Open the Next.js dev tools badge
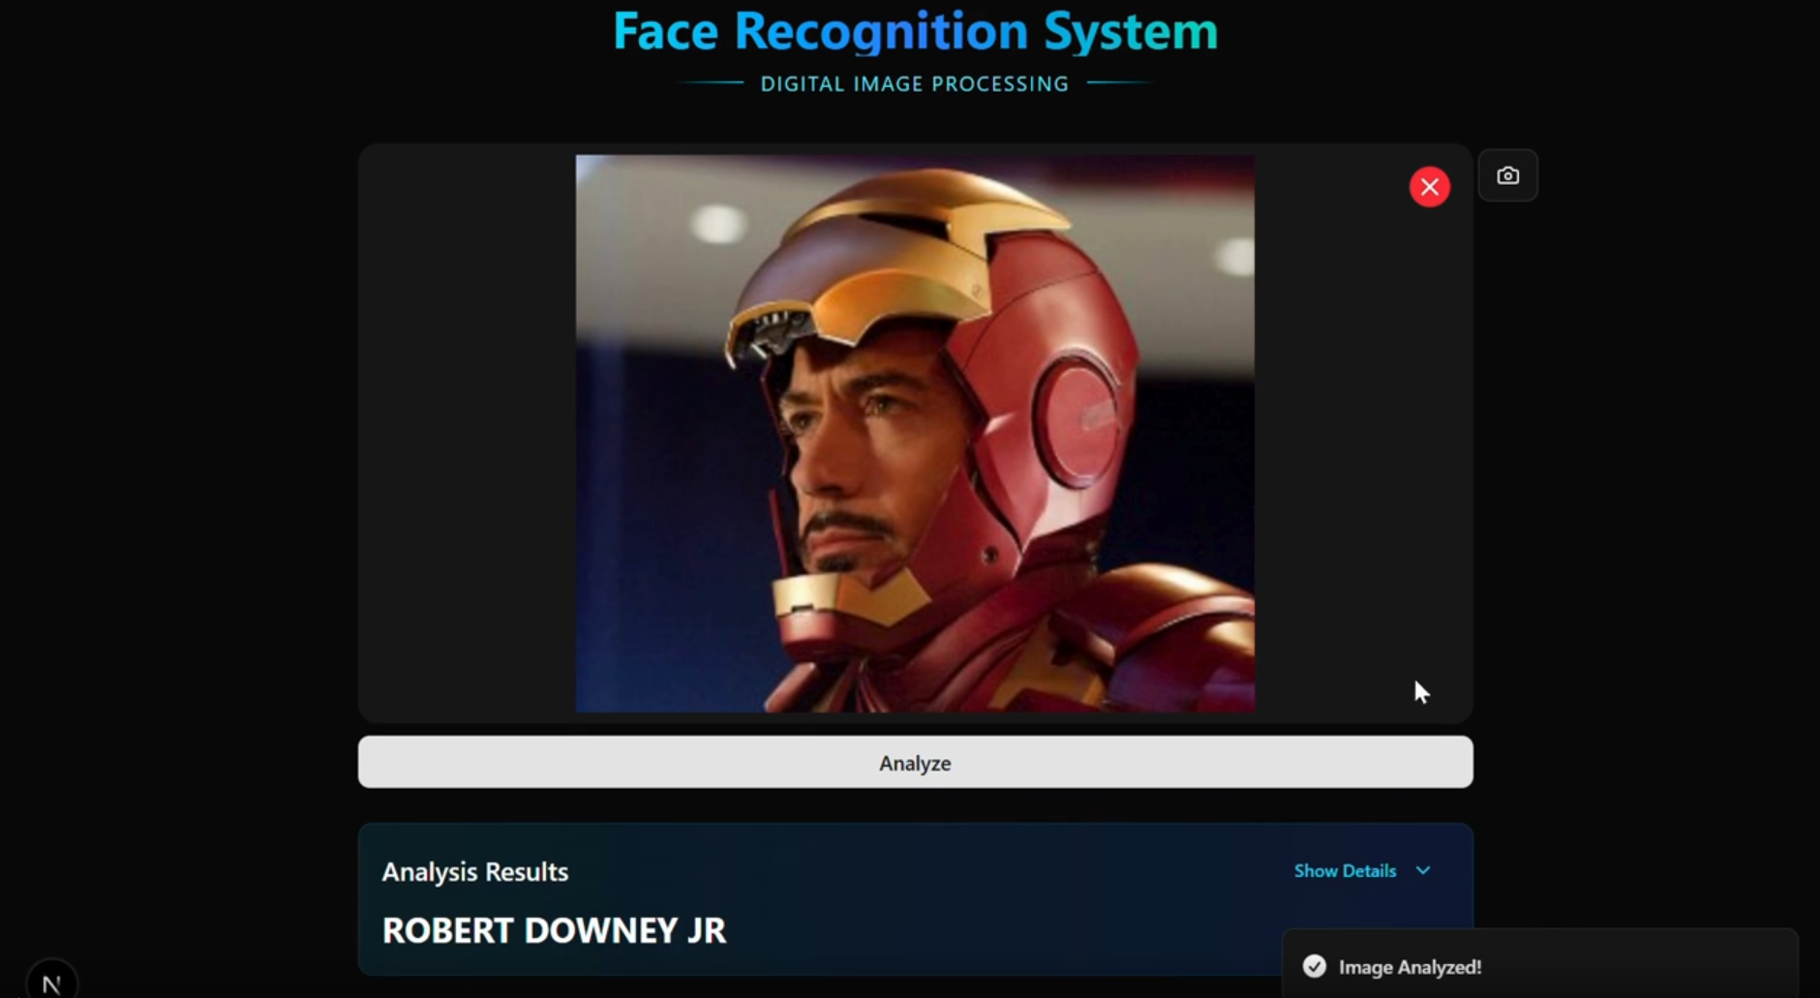This screenshot has height=998, width=1820. pos(51,983)
